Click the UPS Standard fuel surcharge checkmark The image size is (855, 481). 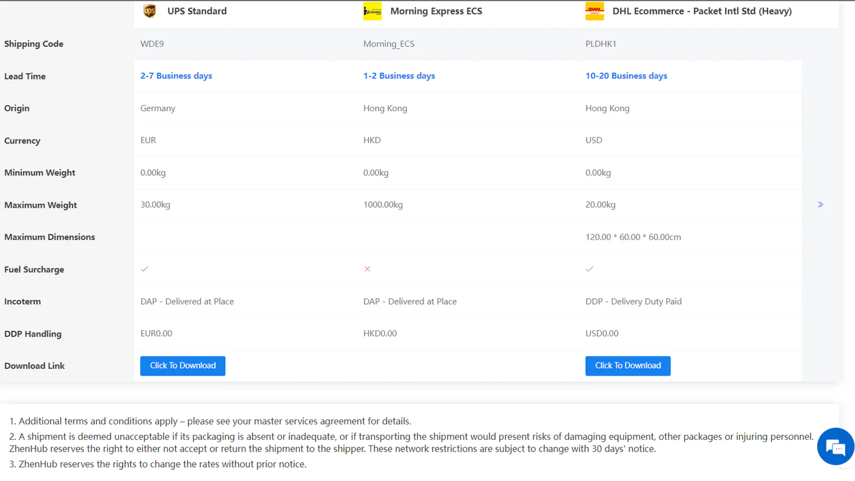[x=144, y=269]
